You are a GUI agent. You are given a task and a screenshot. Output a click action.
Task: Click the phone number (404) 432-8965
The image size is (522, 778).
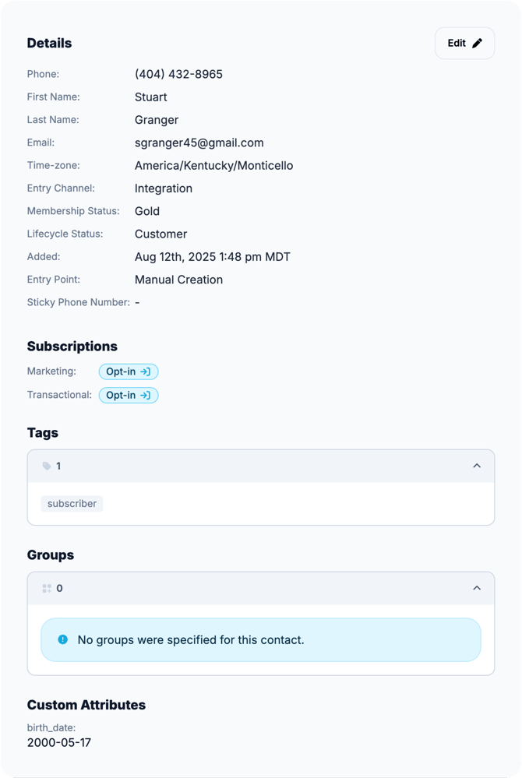click(178, 74)
